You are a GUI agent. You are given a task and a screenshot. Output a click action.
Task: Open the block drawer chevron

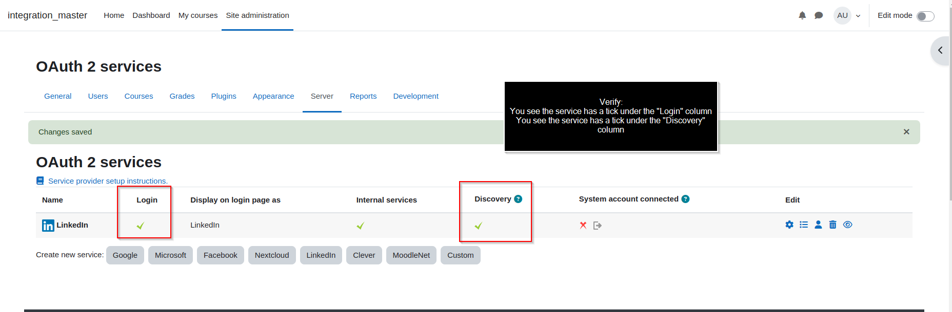pyautogui.click(x=940, y=50)
